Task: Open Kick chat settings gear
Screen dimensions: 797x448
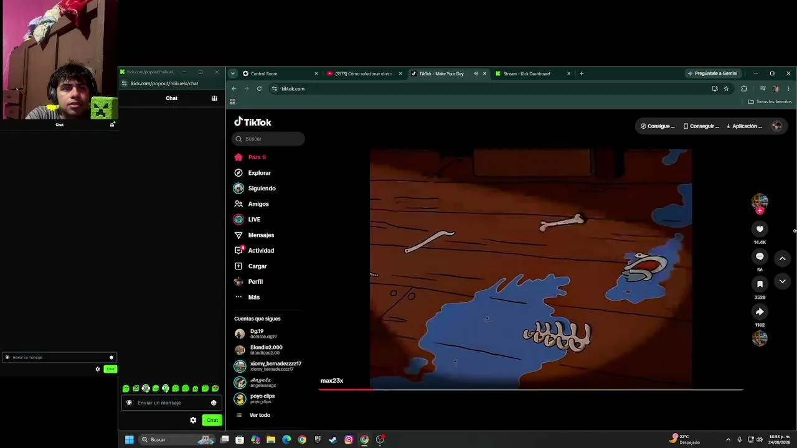Action: point(193,420)
